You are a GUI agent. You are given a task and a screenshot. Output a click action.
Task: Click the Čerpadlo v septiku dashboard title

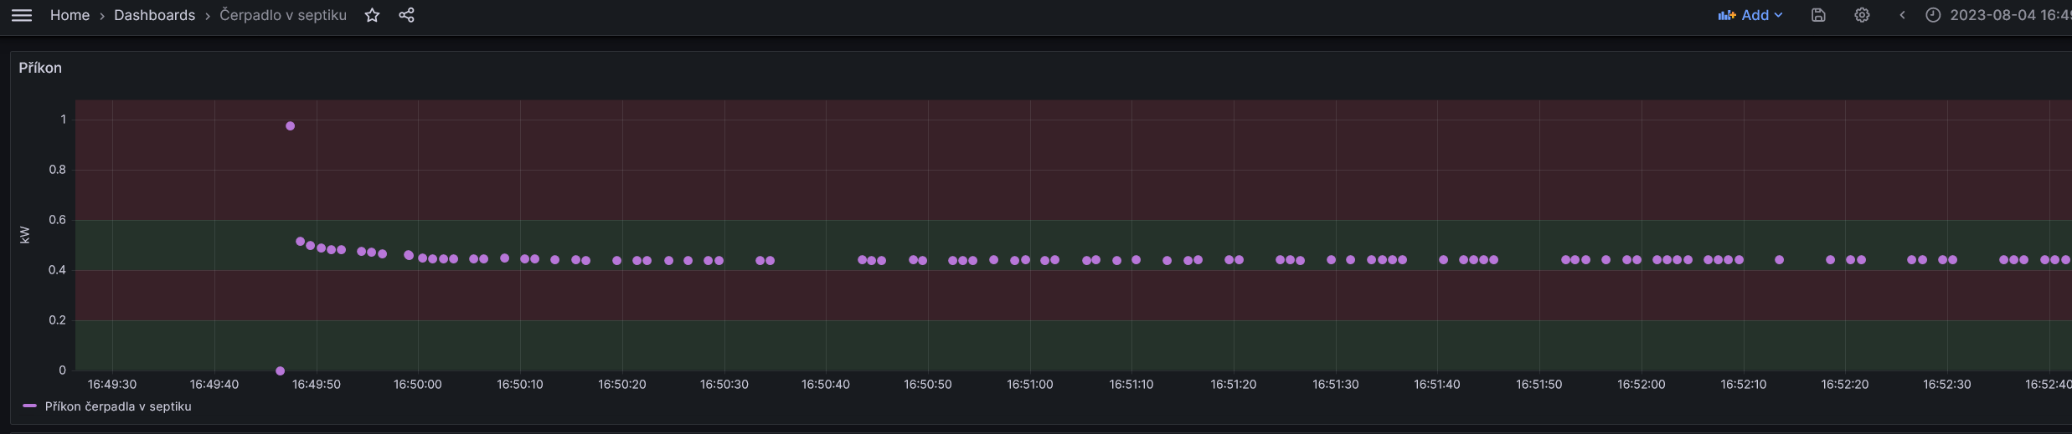click(x=283, y=15)
